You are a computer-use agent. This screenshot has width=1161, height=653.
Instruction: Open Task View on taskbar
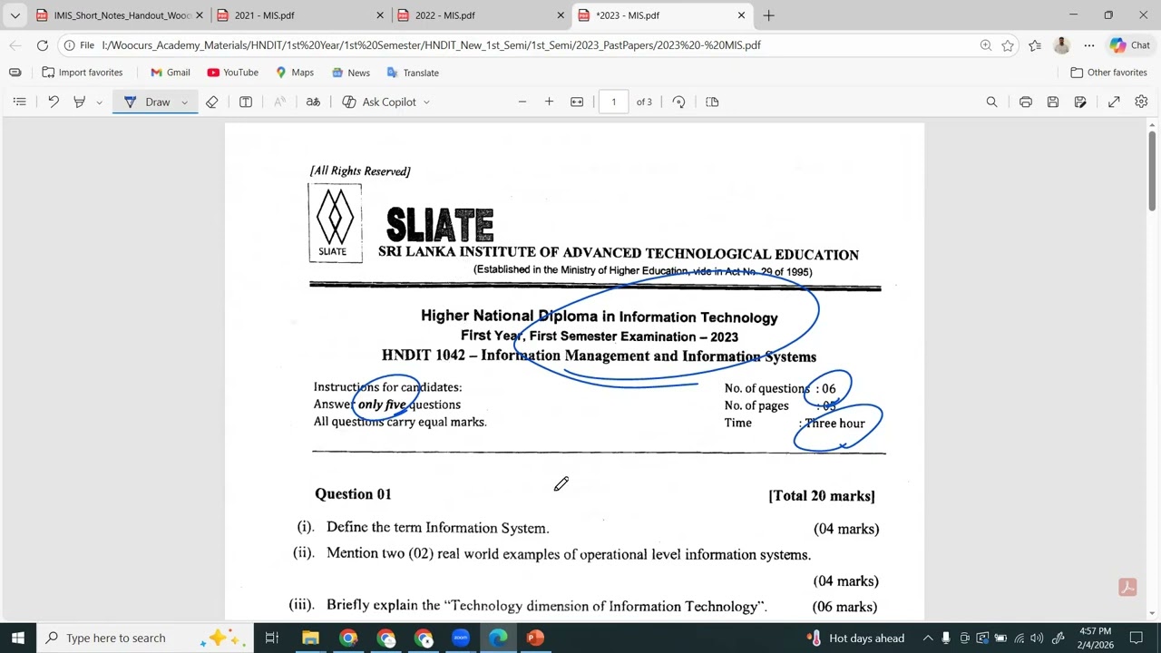point(271,638)
